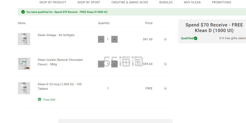Remove free Klean-D gift from cart
246x123 pixels.
(x=165, y=88)
